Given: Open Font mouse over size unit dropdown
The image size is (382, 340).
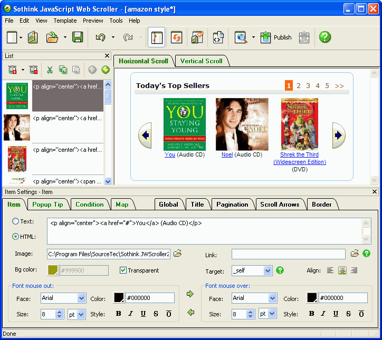Looking at the screenshot, I should point(272,314).
